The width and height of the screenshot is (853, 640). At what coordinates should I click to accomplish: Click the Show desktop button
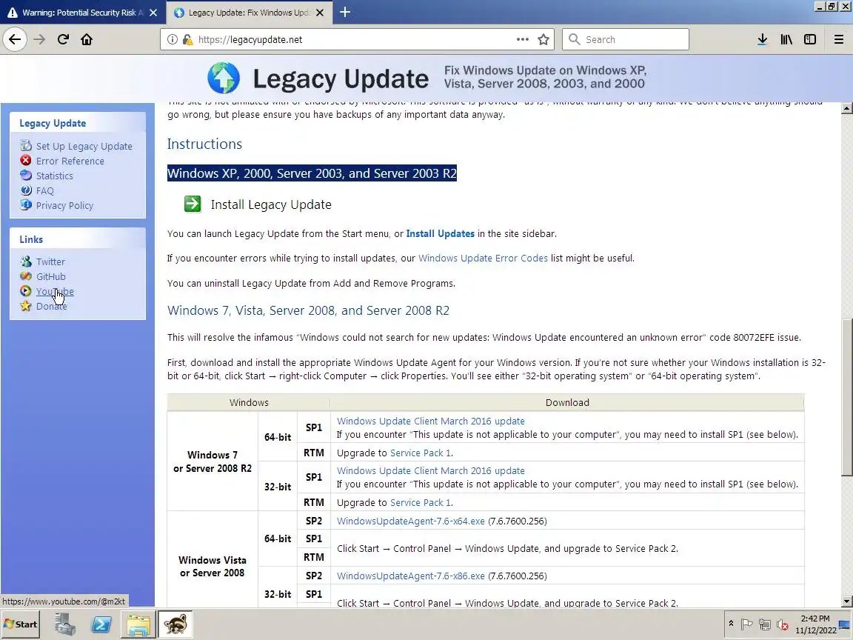pos(844,624)
